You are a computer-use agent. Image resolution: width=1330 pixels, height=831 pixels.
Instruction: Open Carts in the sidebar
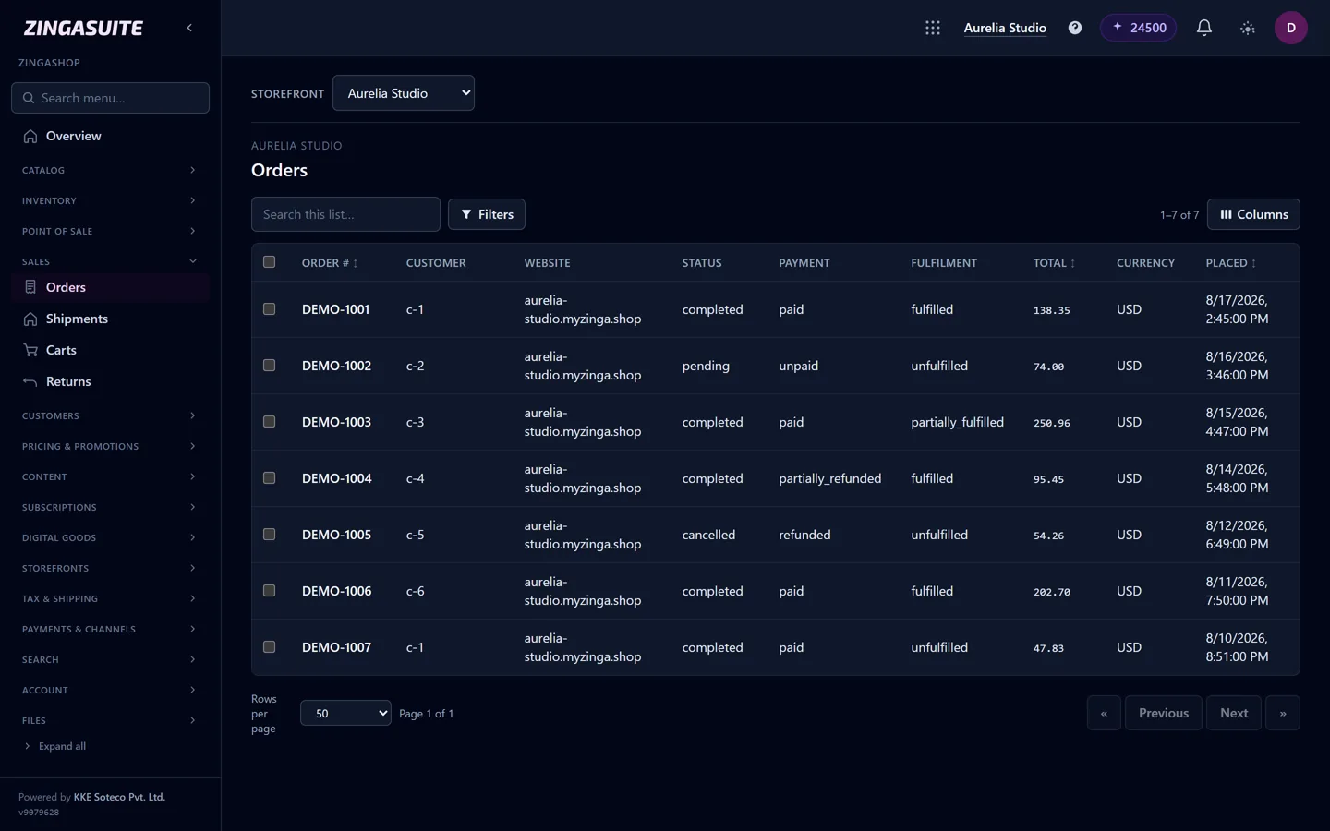pyautogui.click(x=110, y=350)
